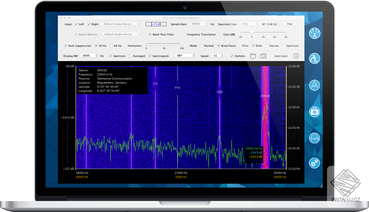Click the 11:02:35 time axis label
The width and height of the screenshot is (369, 212).
[294, 66]
